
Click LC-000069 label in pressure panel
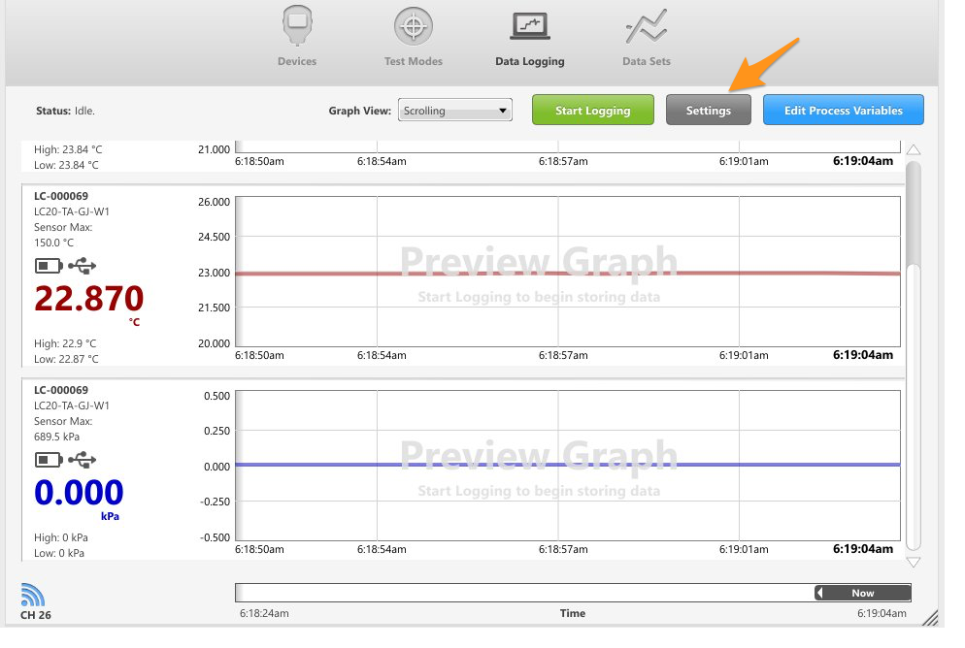(x=61, y=390)
